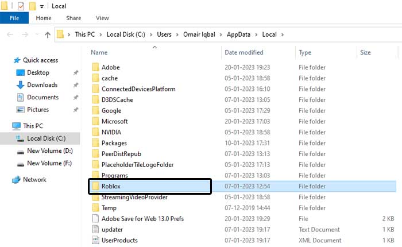Screen dimensions: 402x247
Task: Open New Volume (D:) drive
Action: (50, 151)
